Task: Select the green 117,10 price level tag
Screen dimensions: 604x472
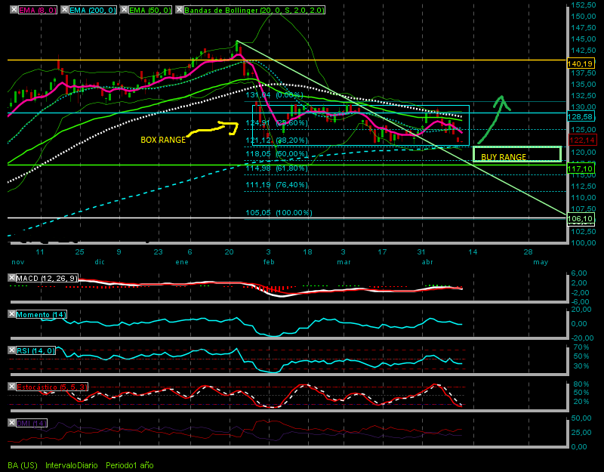Action: coord(581,168)
